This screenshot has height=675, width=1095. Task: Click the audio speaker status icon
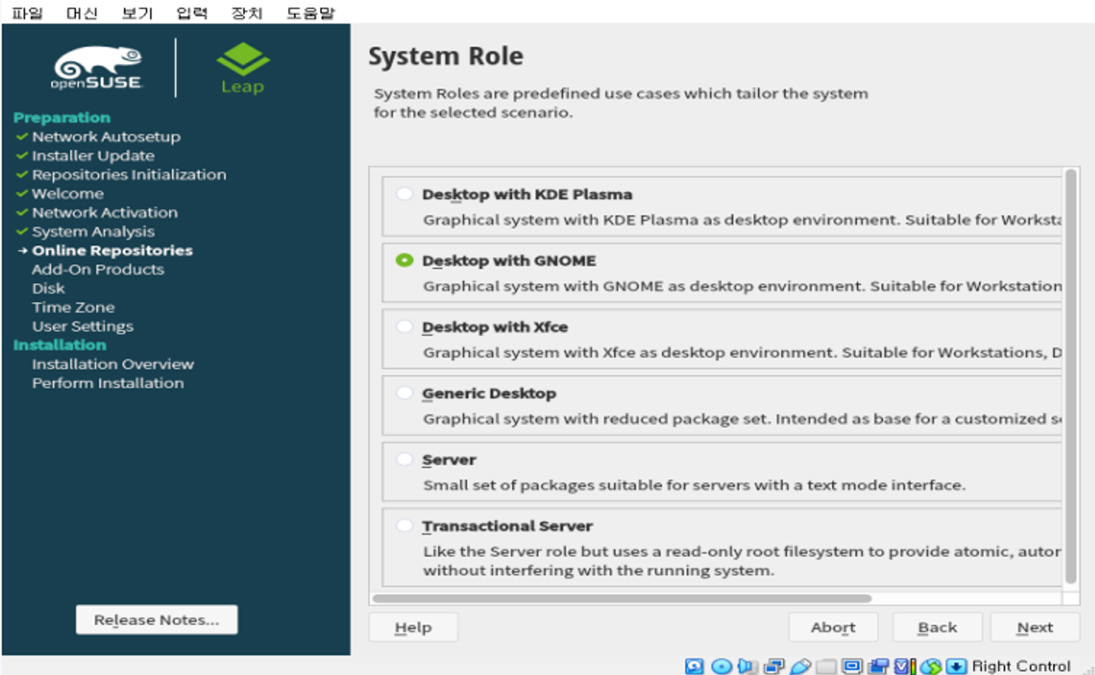(x=748, y=666)
